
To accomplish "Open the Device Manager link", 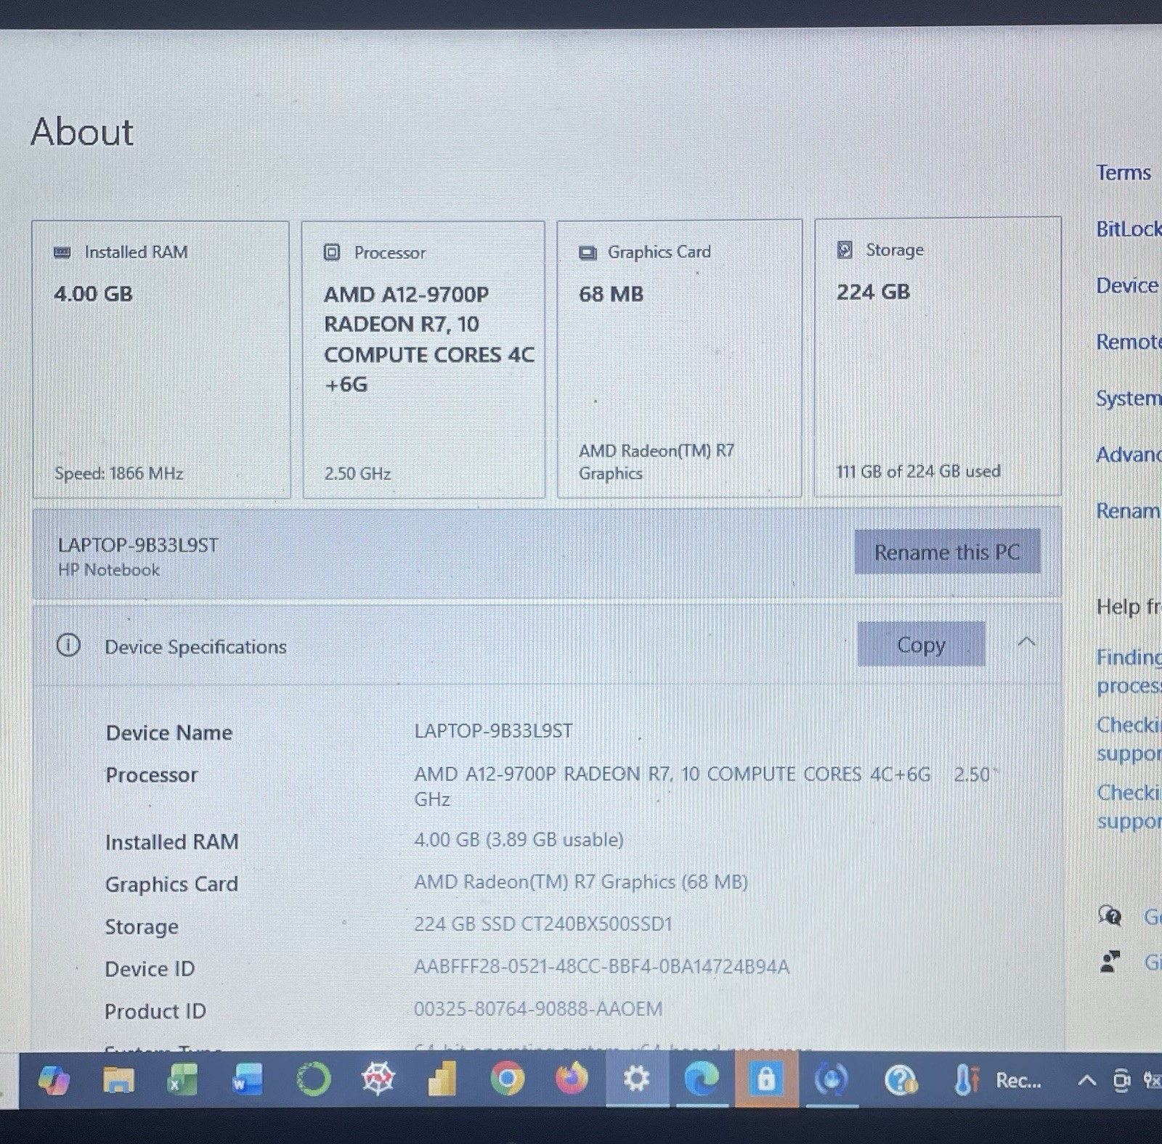I will [1128, 285].
